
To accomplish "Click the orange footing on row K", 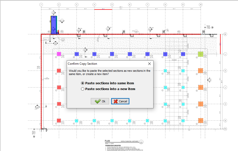I will point(200,70).
